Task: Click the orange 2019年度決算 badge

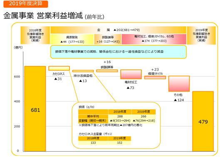Action: [26, 4]
